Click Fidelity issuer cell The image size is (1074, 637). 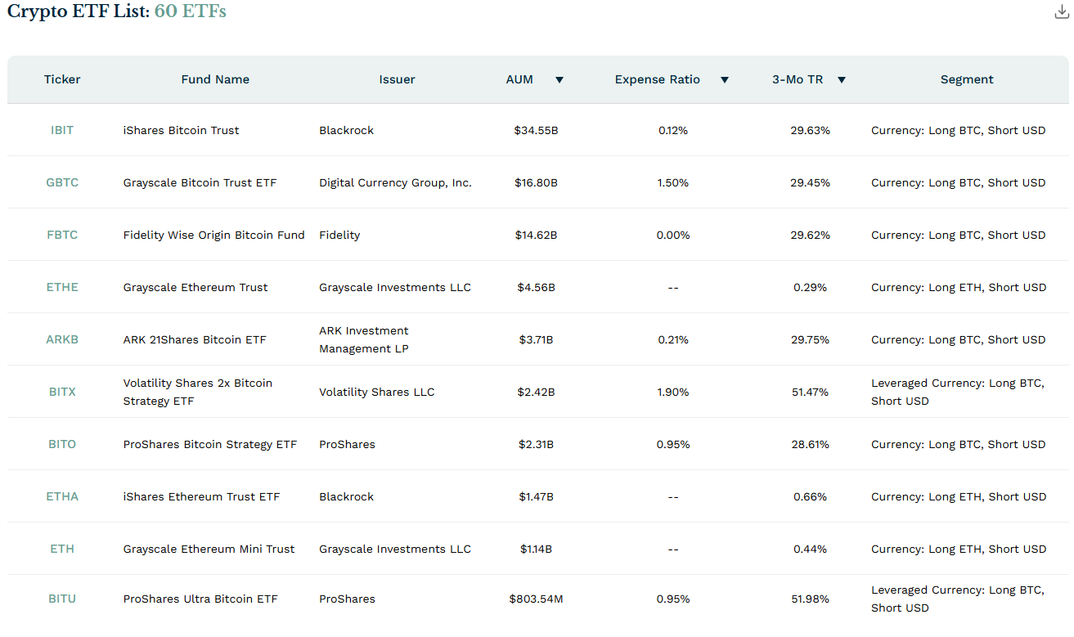click(339, 235)
